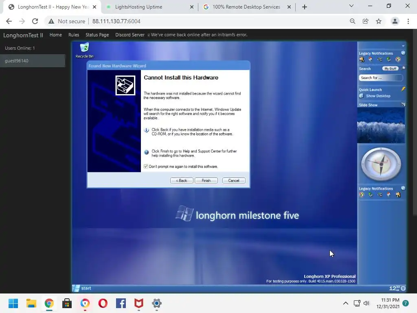Click the safely remove hardware icon above Search
Image resolution: width=417 pixels, height=313 pixels.
tap(389, 60)
